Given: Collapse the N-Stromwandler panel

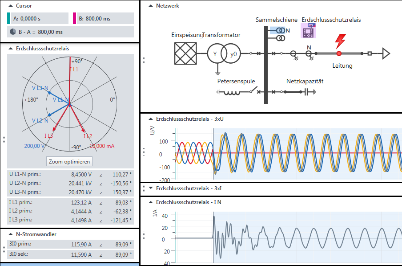Looking at the screenshot, I should [x=11, y=234].
